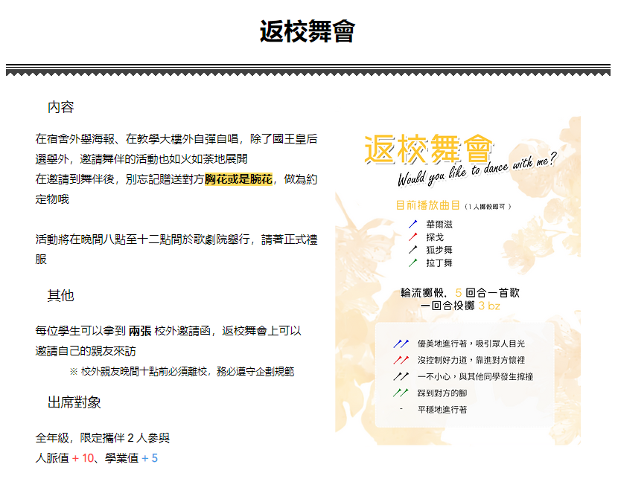Click the poster line 輪流擲骰, 5 回合一首歌

460,293
